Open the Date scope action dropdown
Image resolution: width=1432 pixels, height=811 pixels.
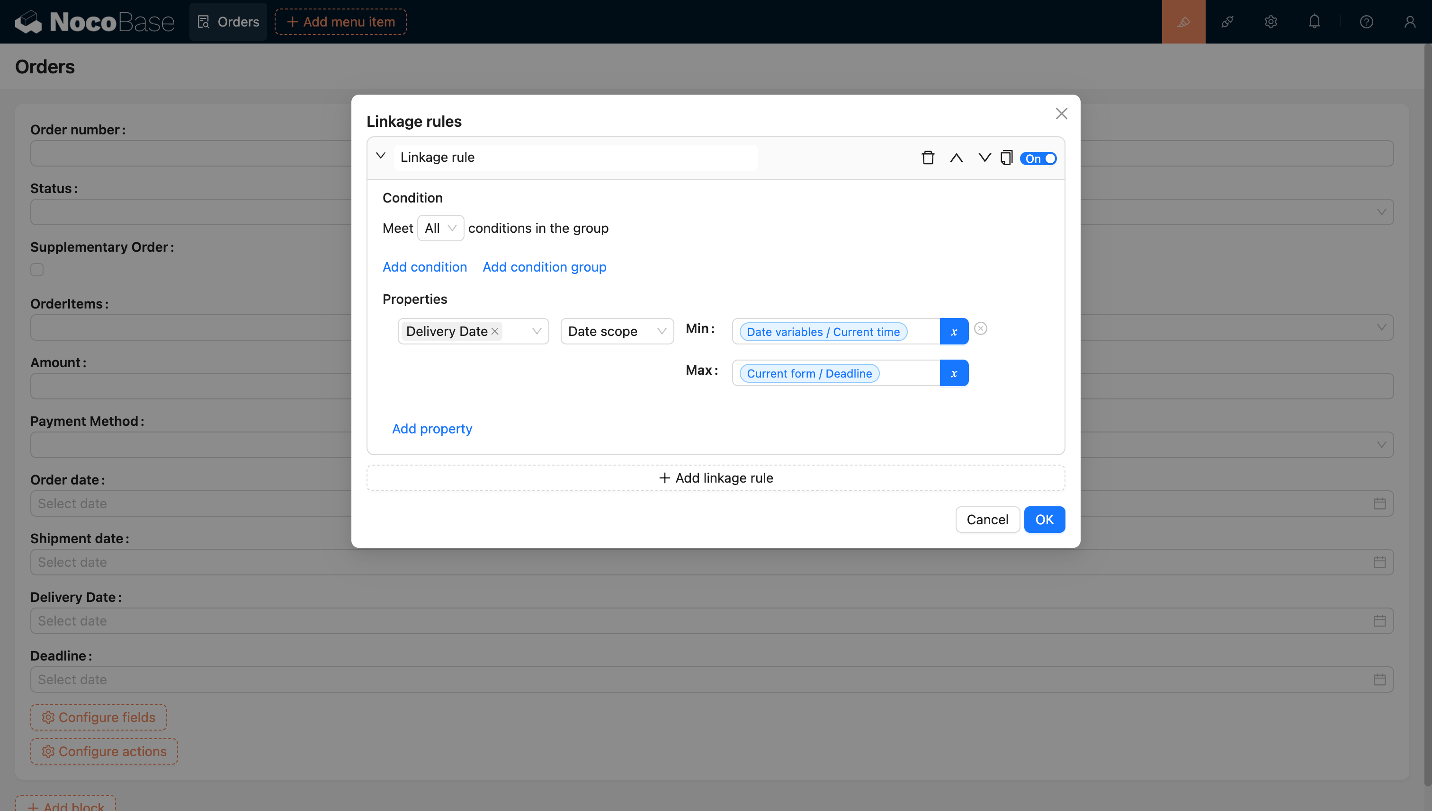click(617, 331)
